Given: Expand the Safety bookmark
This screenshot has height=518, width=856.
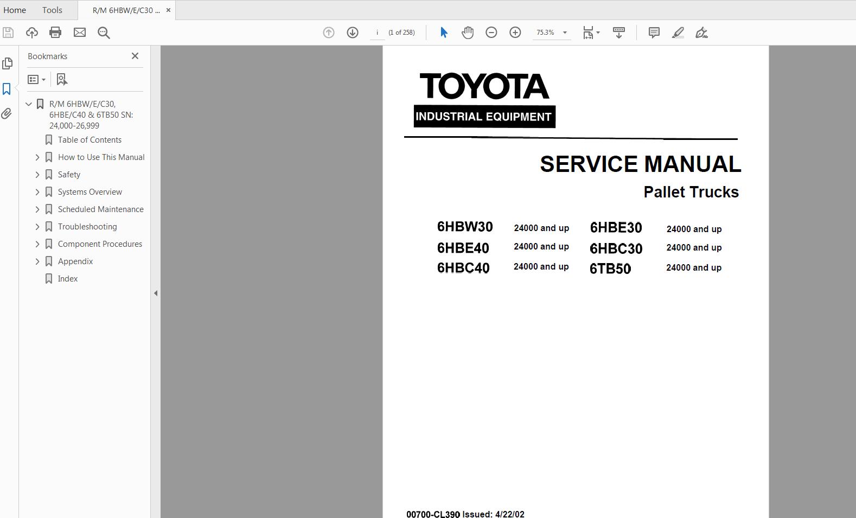Looking at the screenshot, I should (37, 175).
